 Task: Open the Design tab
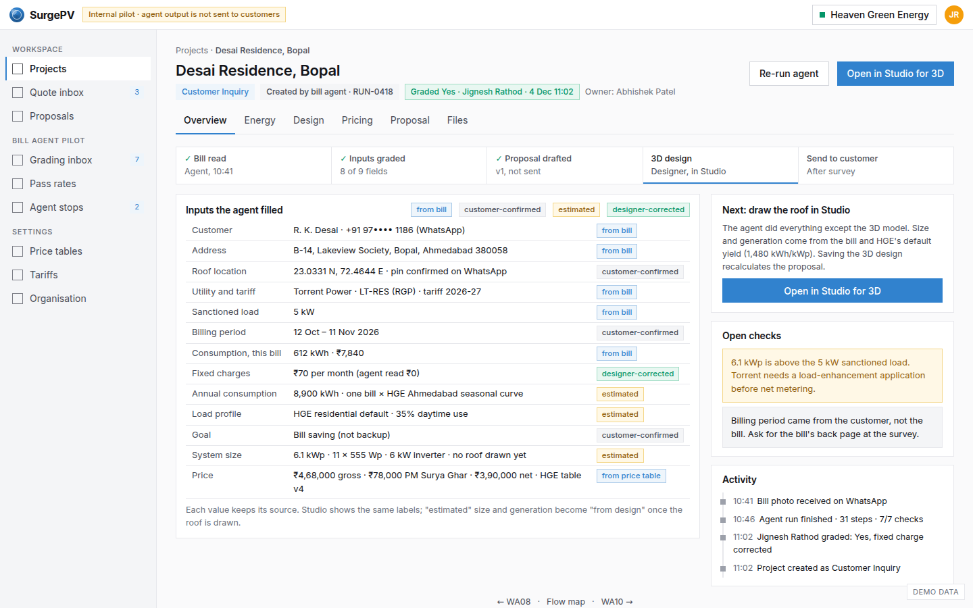[x=309, y=120]
